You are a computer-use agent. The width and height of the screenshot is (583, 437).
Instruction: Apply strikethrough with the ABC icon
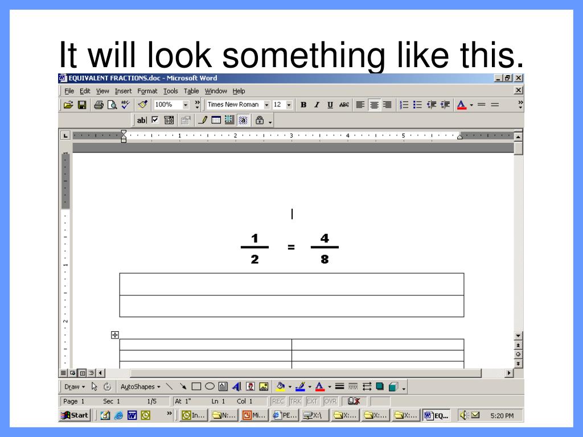344,105
